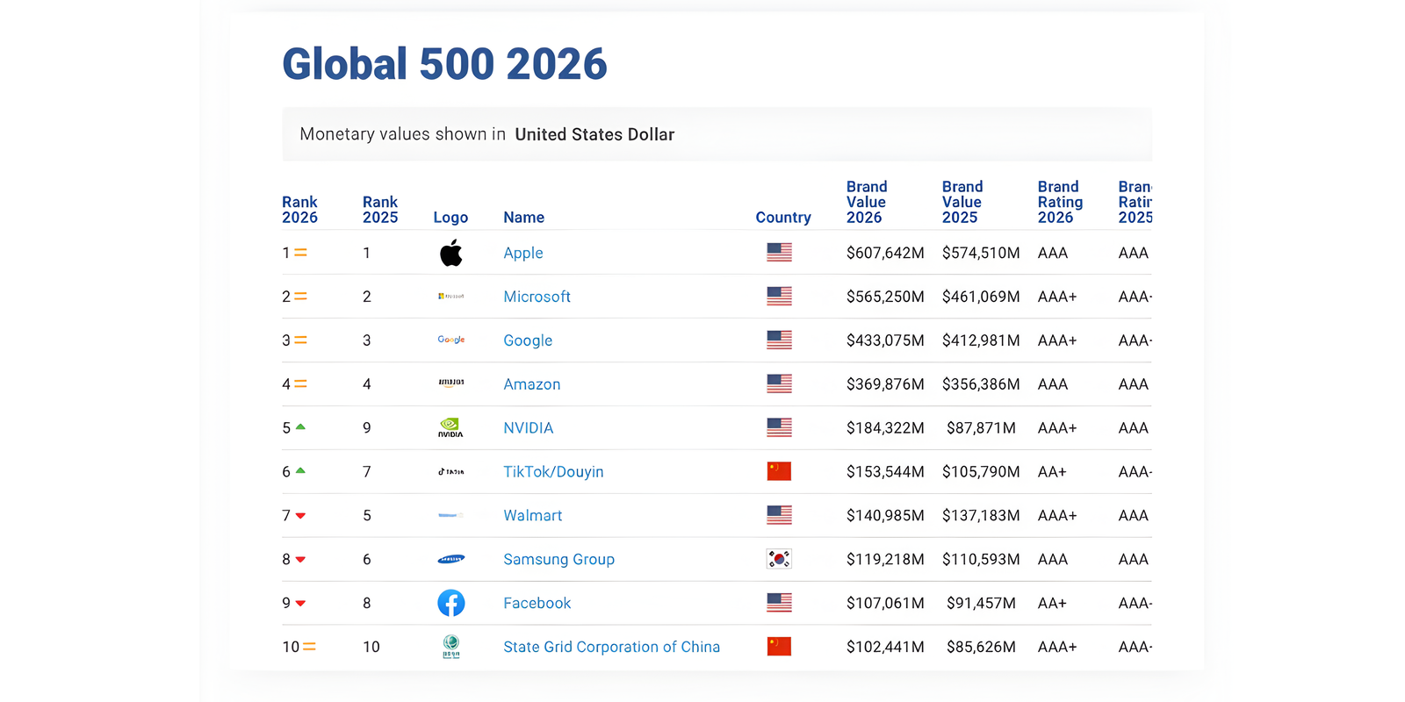Click the Global 500 2026 heading

click(x=444, y=64)
